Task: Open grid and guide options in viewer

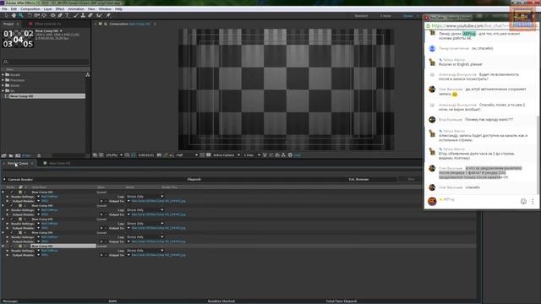Action: pos(128,155)
